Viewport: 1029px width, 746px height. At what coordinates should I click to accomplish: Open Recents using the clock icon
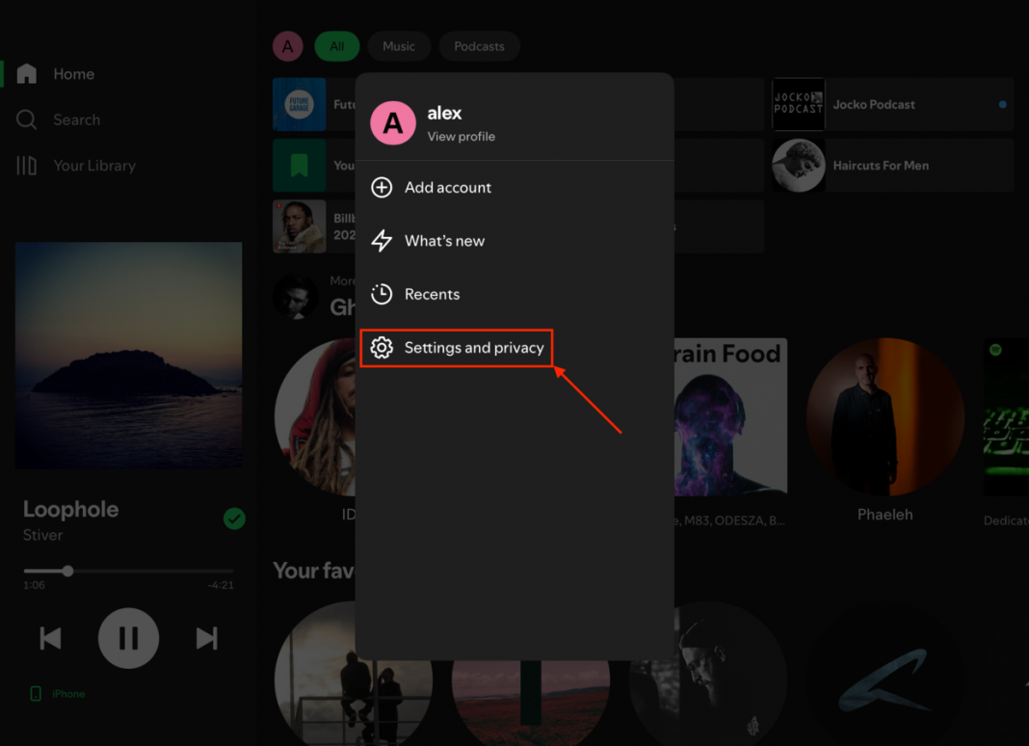[382, 294]
